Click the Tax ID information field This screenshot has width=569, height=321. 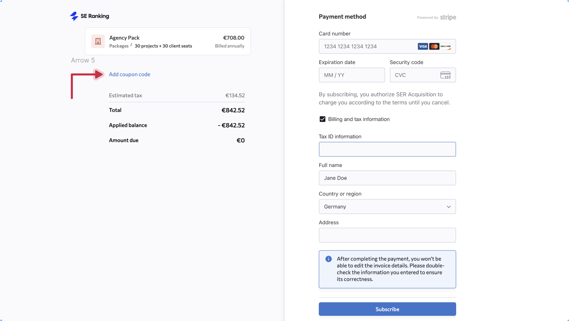click(x=387, y=149)
